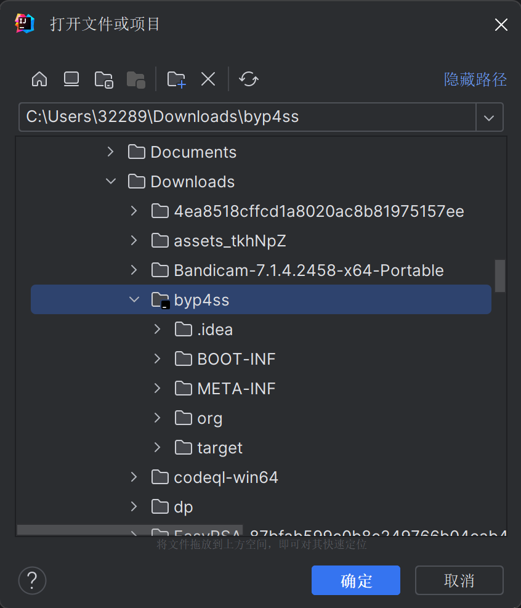
Task: Collapse the Downloads folder
Action: click(111, 181)
